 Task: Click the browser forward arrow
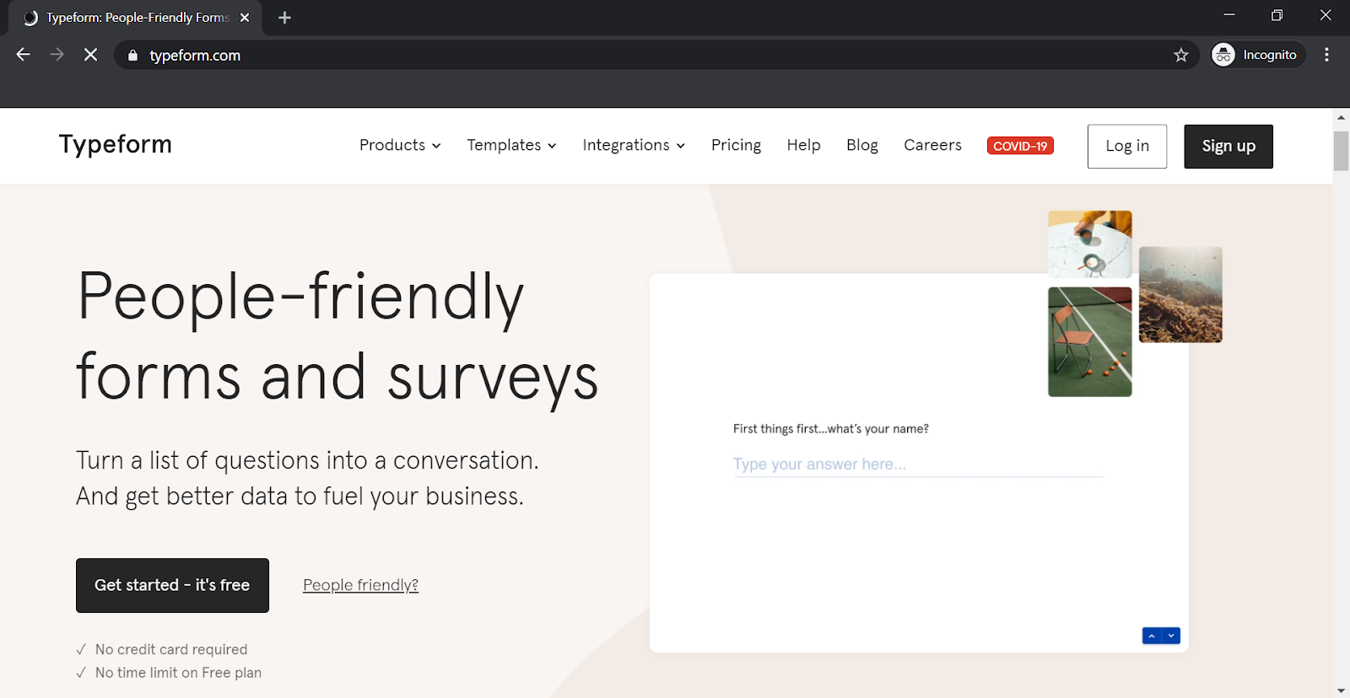57,55
